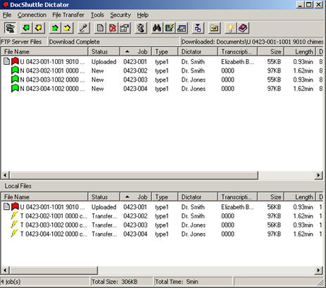Click the blank document toolbar icon
The height and width of the screenshot is (288, 326).
coord(100,28)
